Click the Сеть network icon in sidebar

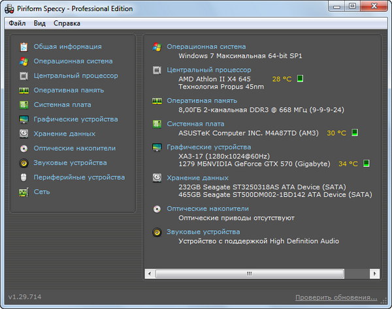tap(24, 192)
